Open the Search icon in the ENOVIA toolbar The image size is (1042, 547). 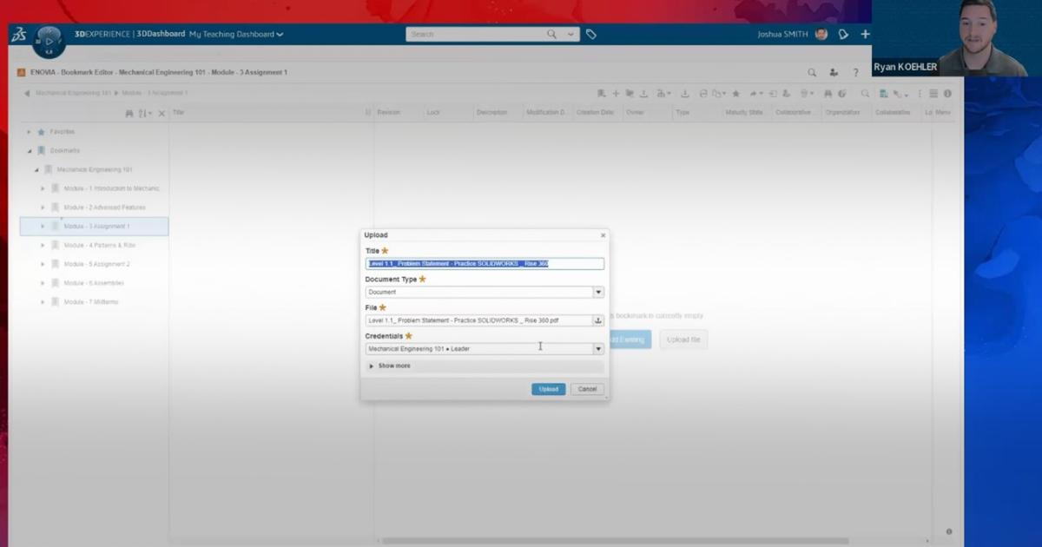(812, 72)
